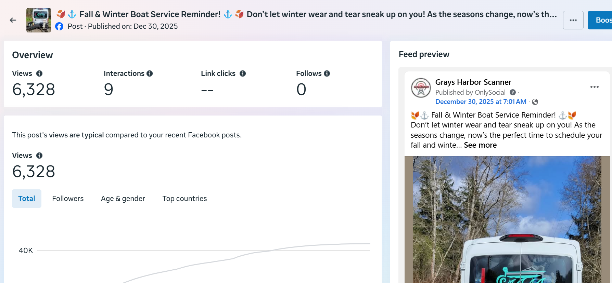Click the OnlySocial publisher help icon
Screen dimensions: 612x283
point(513,92)
